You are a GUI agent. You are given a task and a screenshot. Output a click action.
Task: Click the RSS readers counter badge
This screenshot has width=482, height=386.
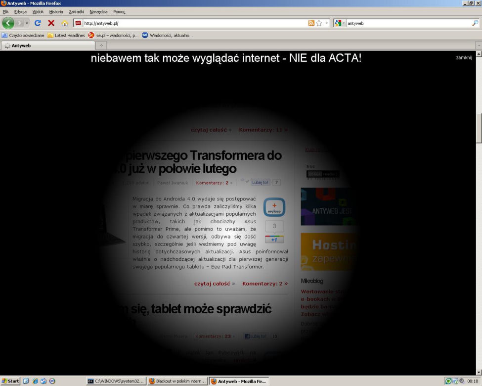[323, 174]
